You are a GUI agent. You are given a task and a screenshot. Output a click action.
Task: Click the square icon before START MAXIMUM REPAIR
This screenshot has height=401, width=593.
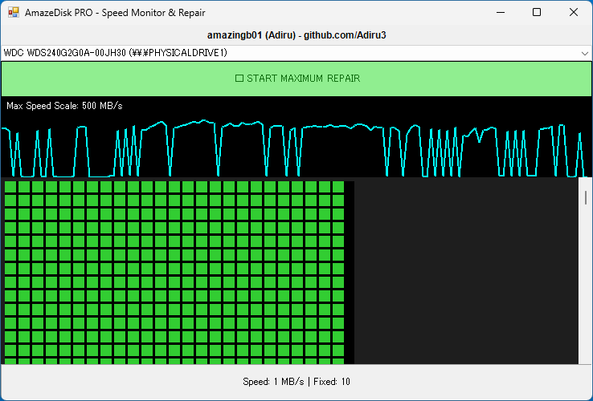[239, 79]
